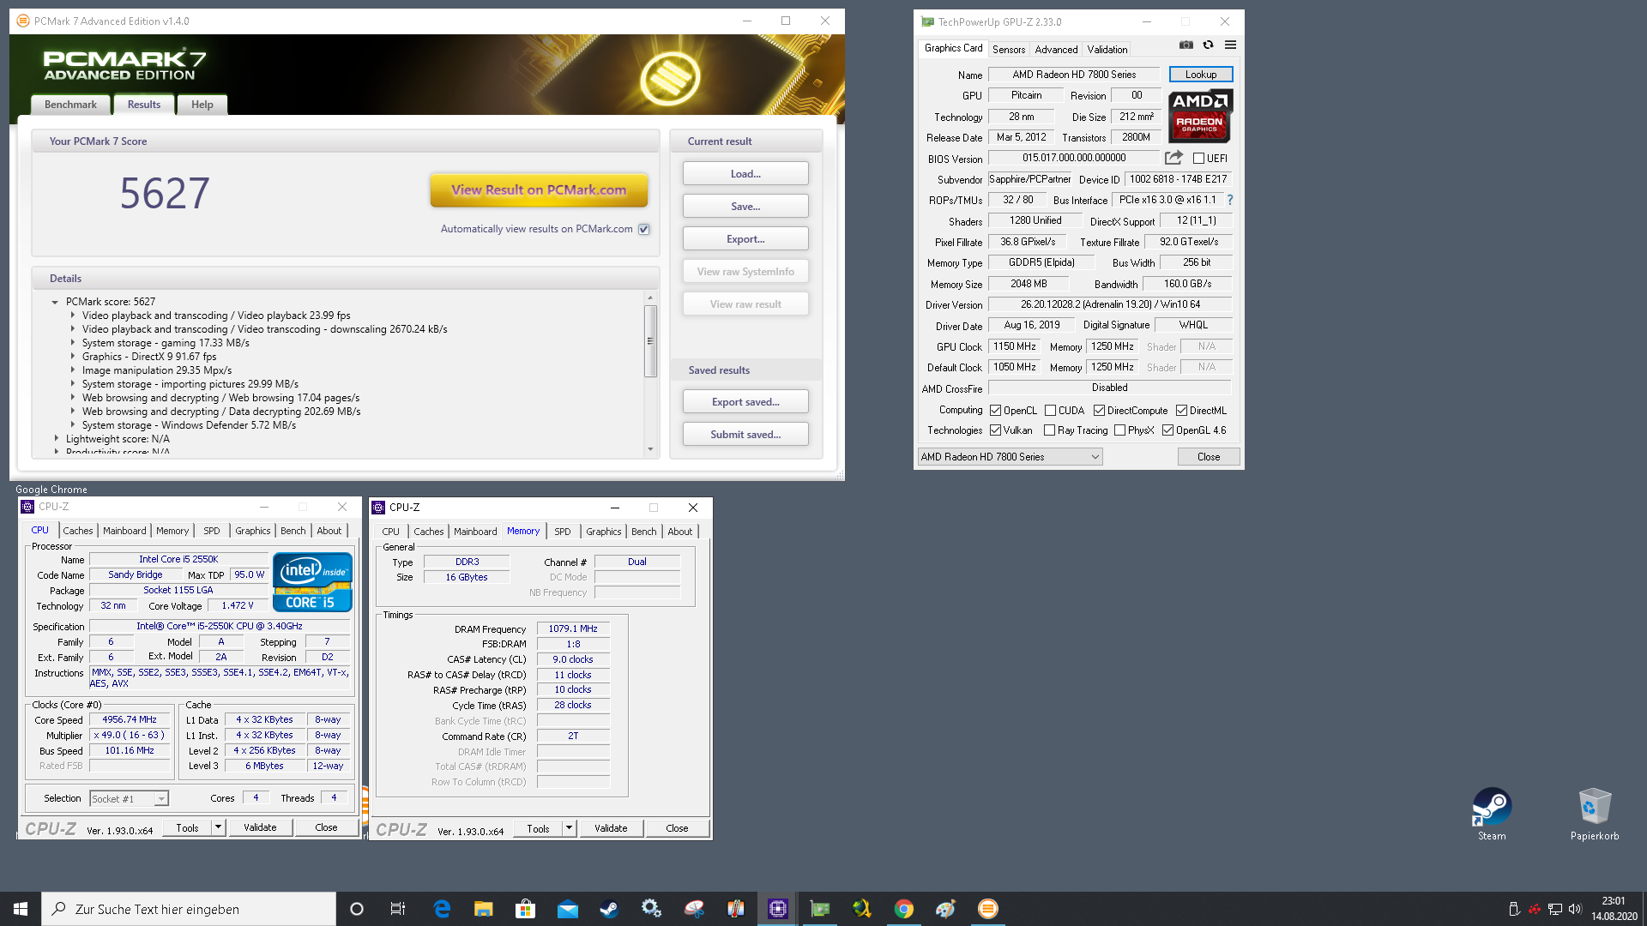Open the Tools dropdown arrow in left CPU-Z window

218,827
